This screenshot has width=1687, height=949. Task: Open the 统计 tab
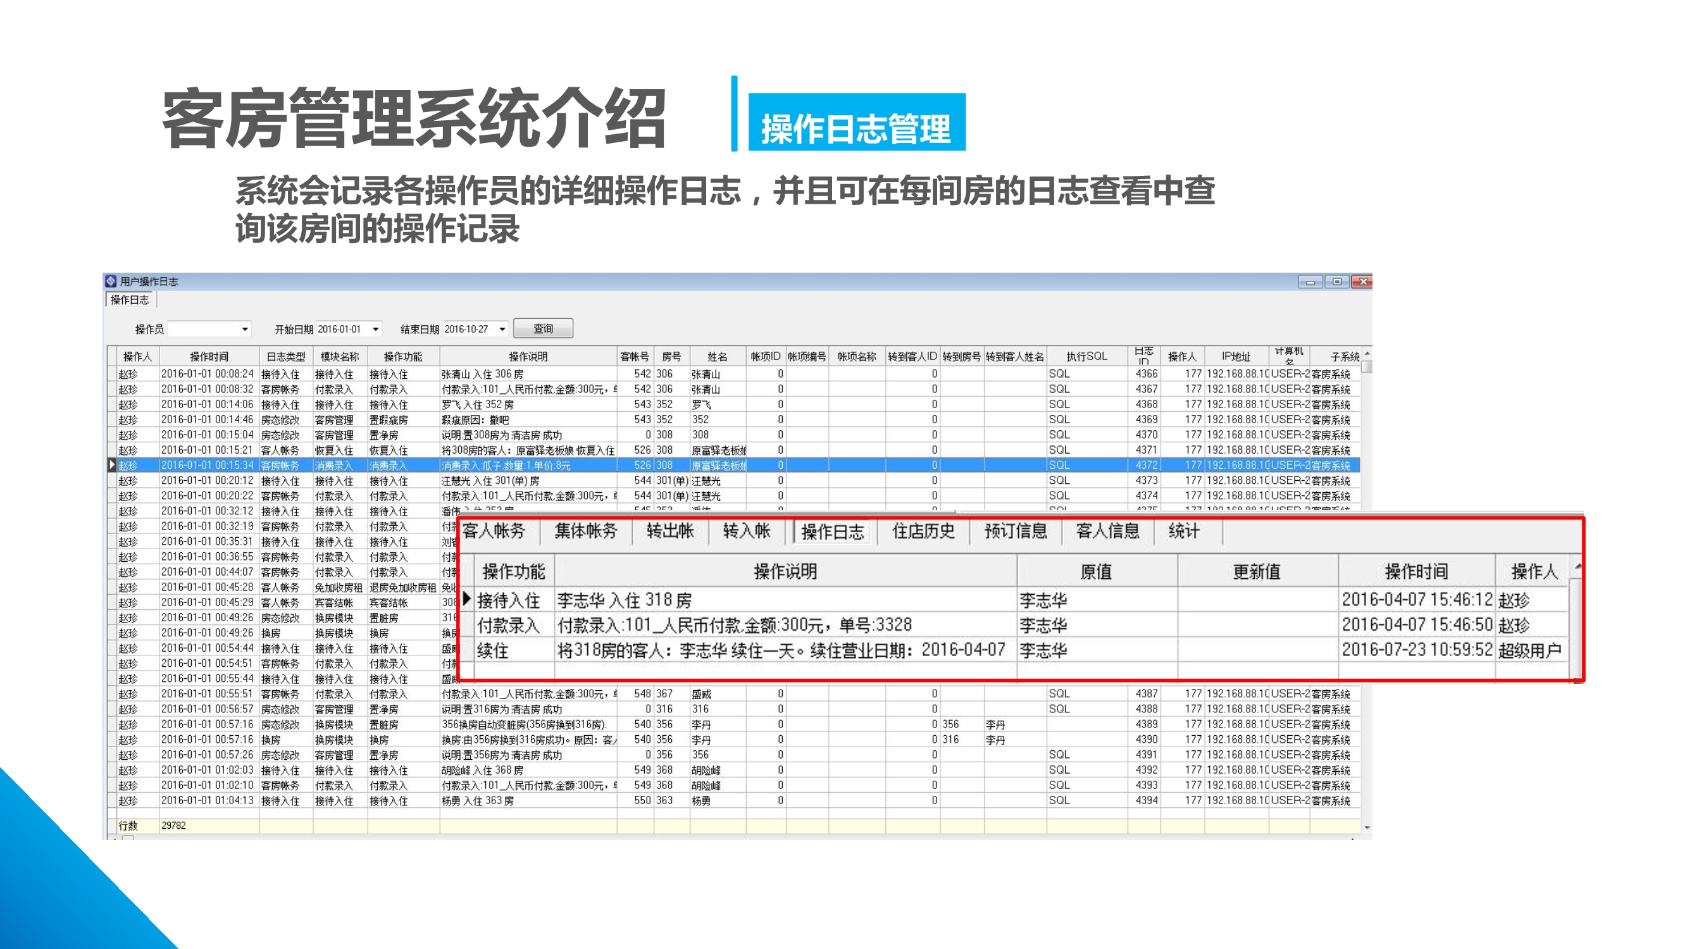click(x=1184, y=531)
